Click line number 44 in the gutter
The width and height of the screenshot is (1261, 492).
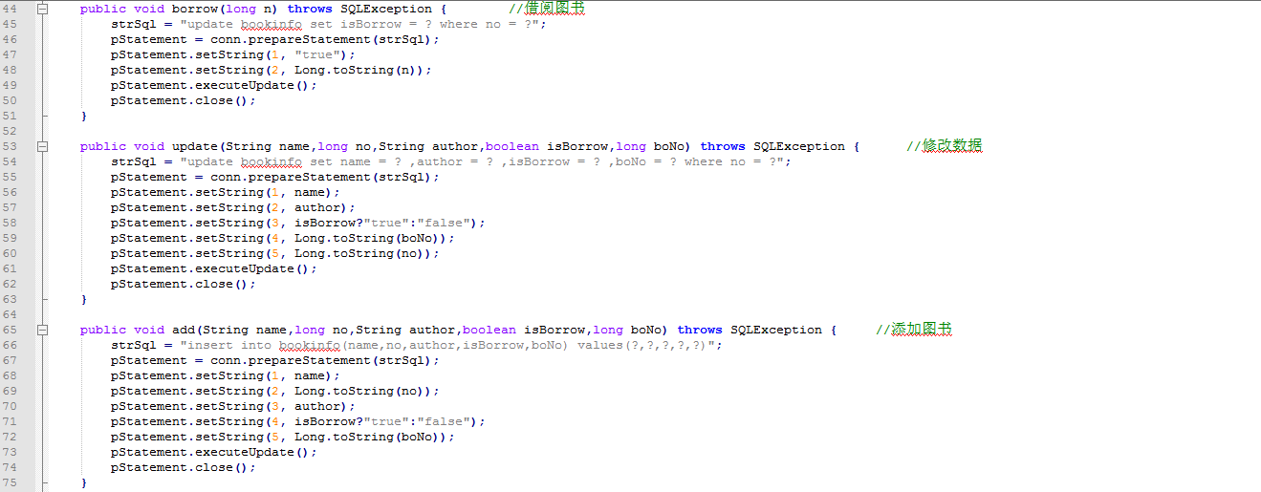[x=10, y=9]
